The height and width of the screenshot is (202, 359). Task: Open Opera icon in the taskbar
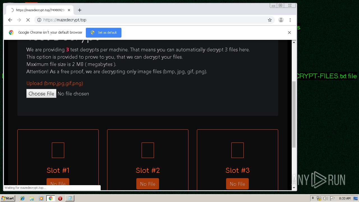pyautogui.click(x=60, y=198)
